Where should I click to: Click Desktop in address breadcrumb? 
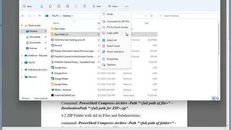[x=67, y=16]
